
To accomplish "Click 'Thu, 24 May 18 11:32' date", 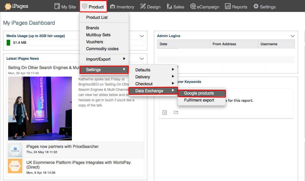I will pyautogui.click(x=42, y=152).
